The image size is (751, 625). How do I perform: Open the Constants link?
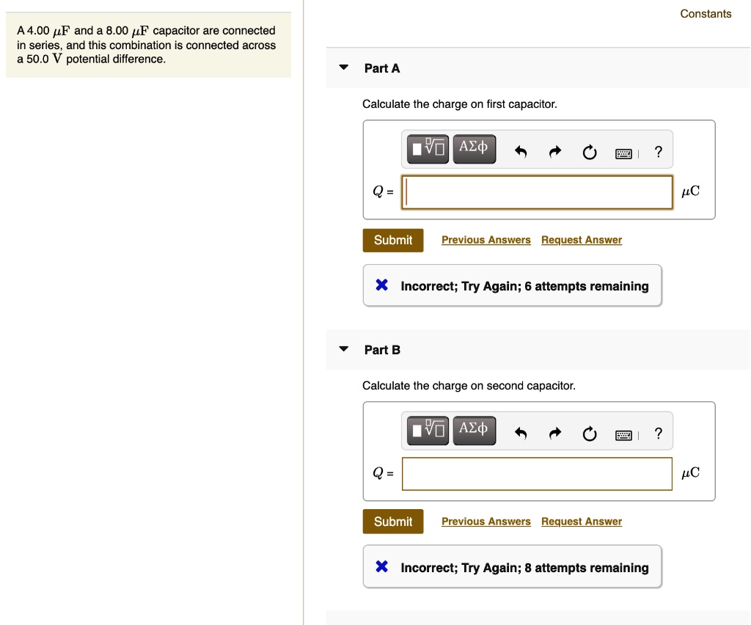(x=706, y=14)
